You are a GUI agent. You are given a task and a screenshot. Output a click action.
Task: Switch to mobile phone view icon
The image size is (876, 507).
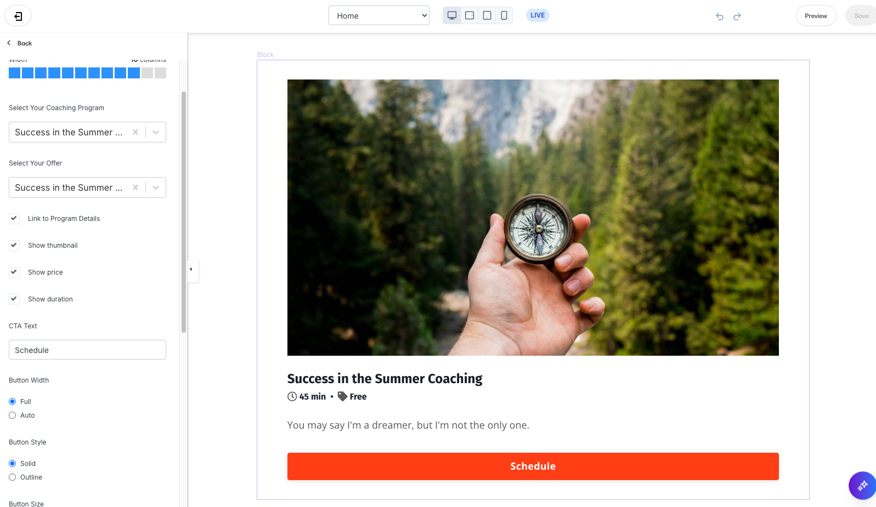point(504,15)
